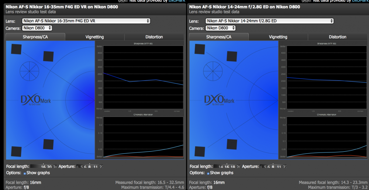Pick 18 on 14-24mm focal length slider
The width and height of the screenshot is (369, 190).
pos(232,166)
